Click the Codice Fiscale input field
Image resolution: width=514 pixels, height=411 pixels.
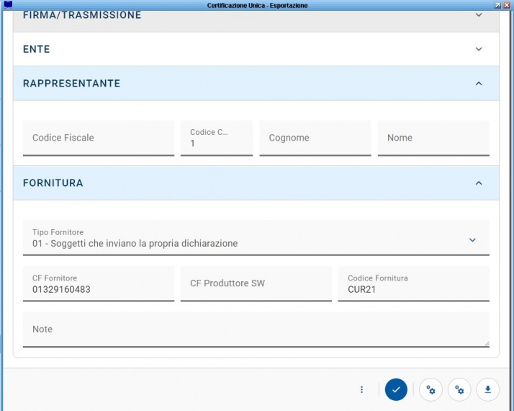pos(98,138)
